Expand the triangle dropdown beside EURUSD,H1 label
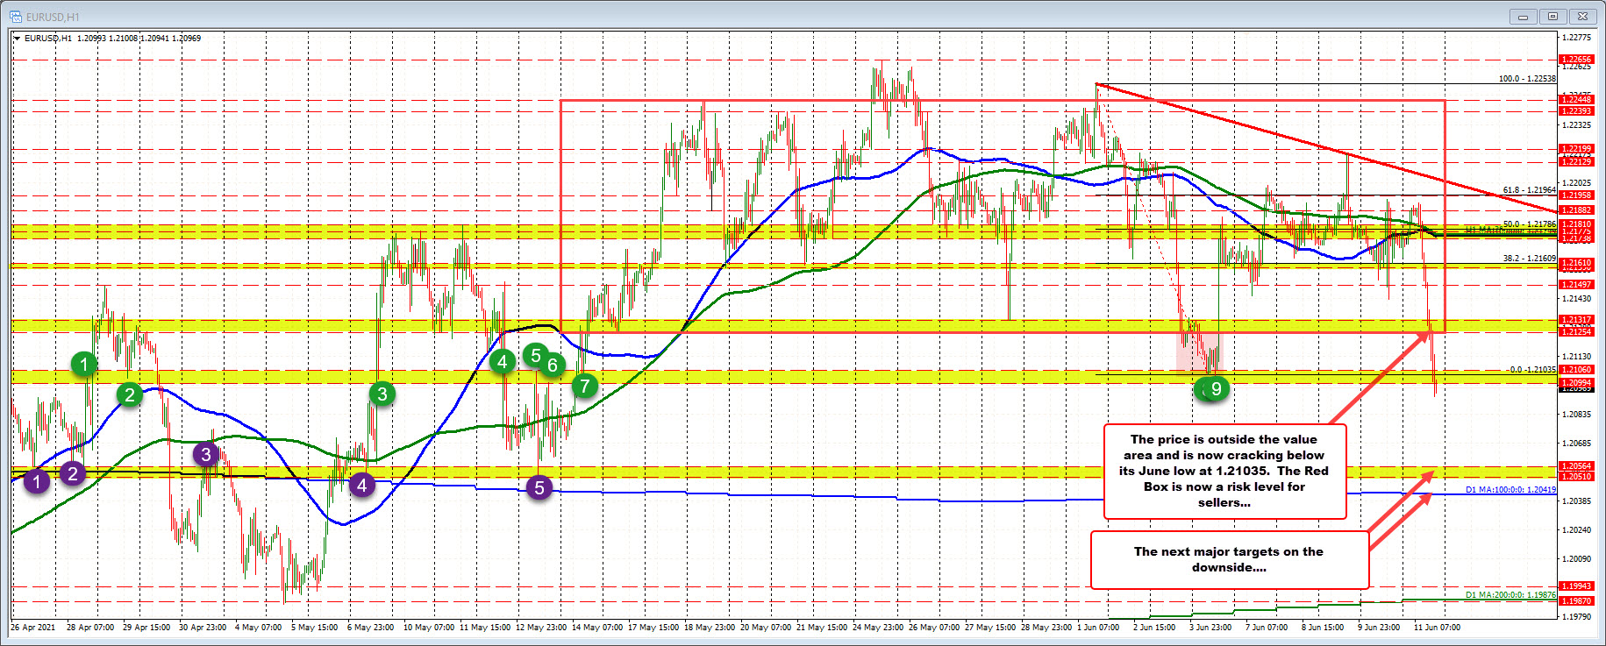1606x646 pixels. tap(18, 39)
